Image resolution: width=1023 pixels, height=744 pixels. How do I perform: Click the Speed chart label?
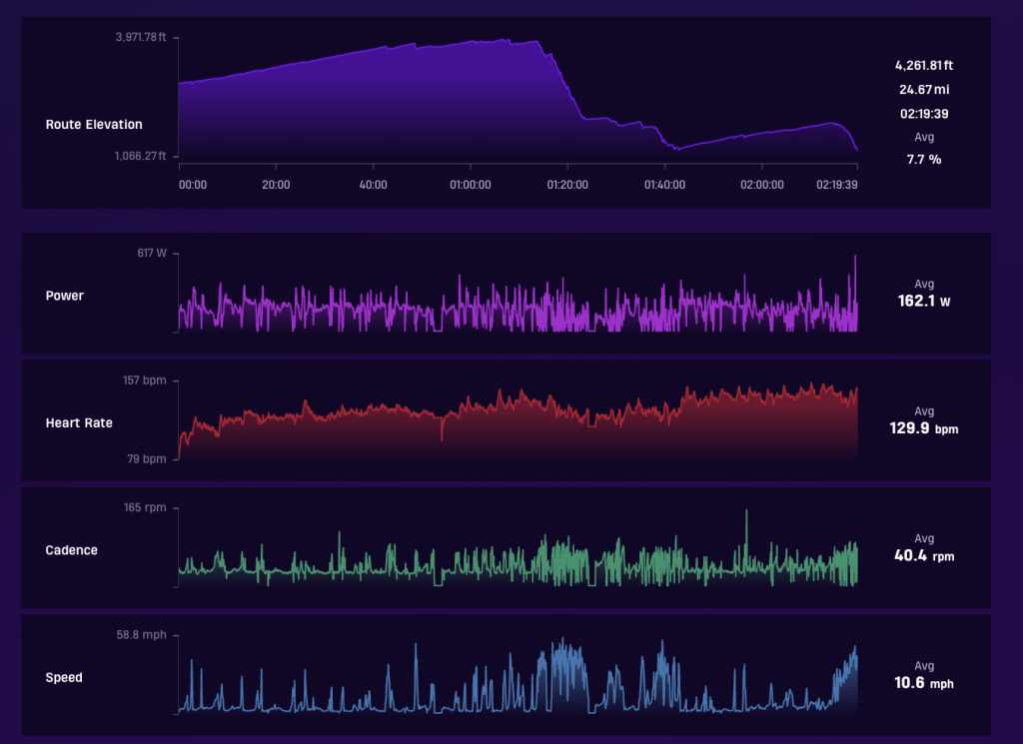[x=64, y=677]
